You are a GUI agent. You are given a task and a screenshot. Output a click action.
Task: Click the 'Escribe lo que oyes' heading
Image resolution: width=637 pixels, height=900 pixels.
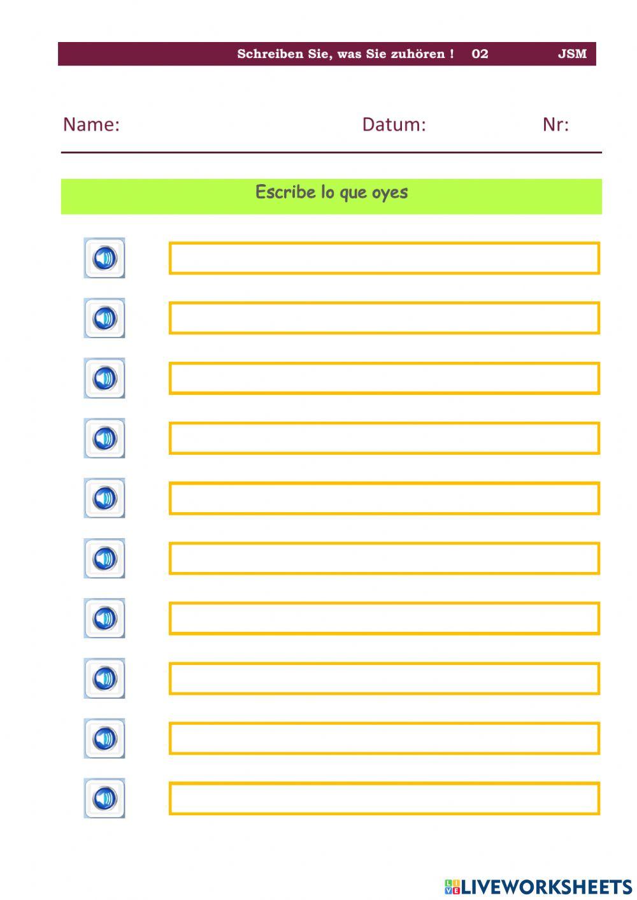click(331, 192)
